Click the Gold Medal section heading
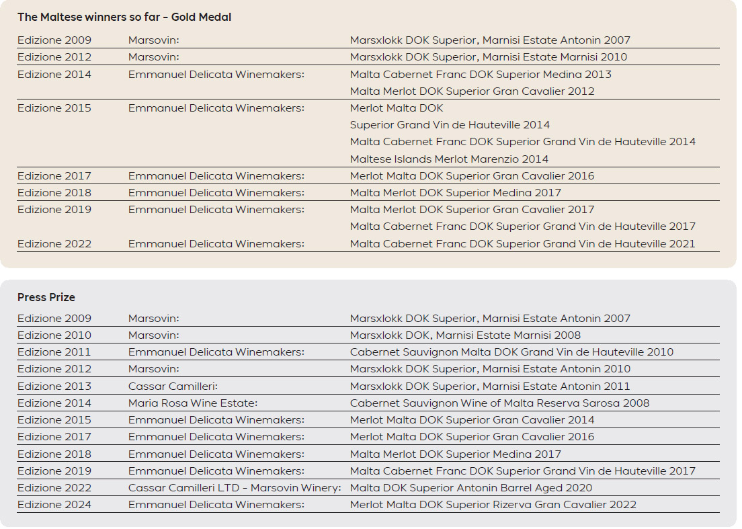The width and height of the screenshot is (742, 529). coord(124,17)
